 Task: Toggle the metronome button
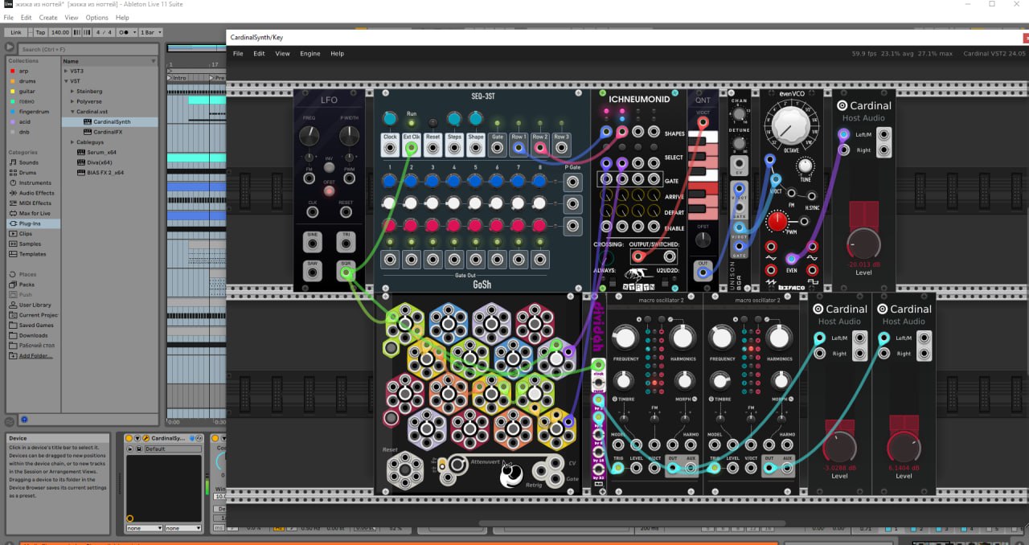pyautogui.click(x=125, y=32)
